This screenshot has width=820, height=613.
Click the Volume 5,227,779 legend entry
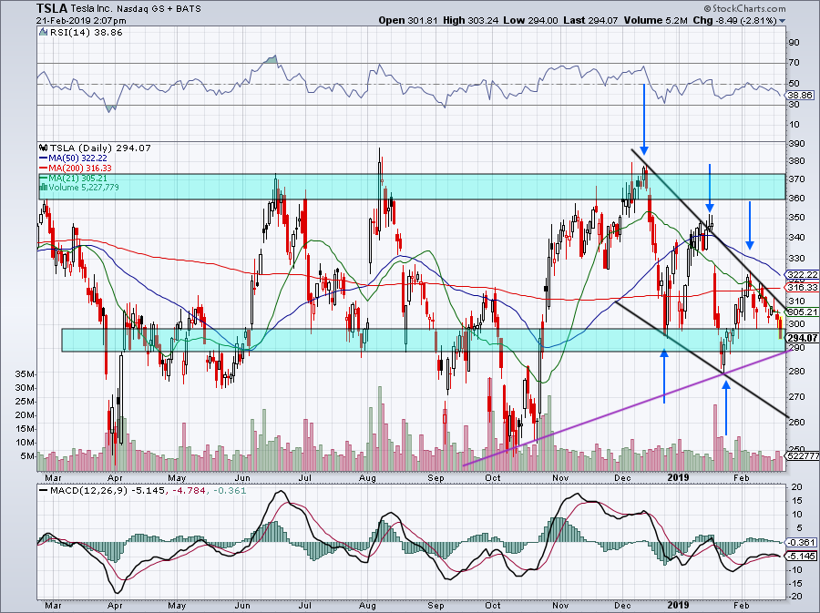[x=84, y=187]
